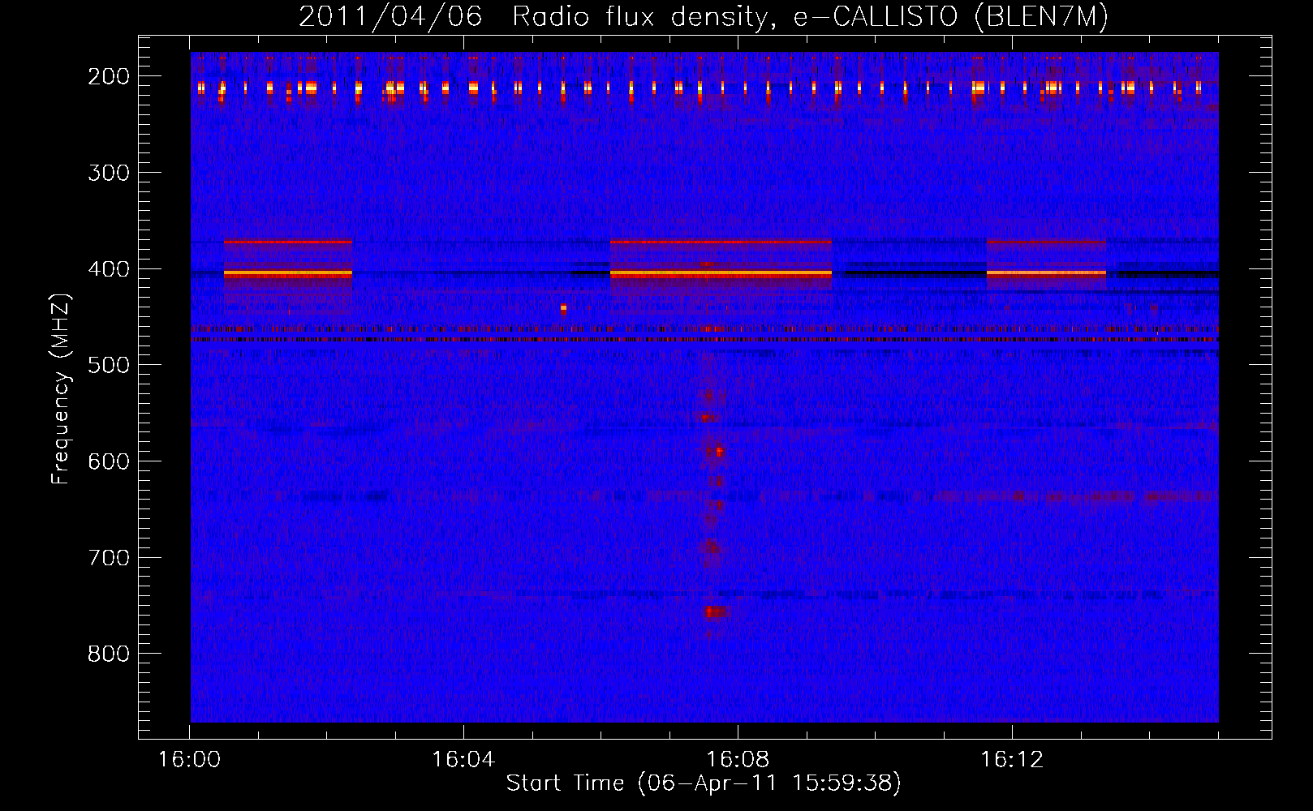The width and height of the screenshot is (1313, 811).
Task: Click the 600 frequency tick label
Action: 109,461
